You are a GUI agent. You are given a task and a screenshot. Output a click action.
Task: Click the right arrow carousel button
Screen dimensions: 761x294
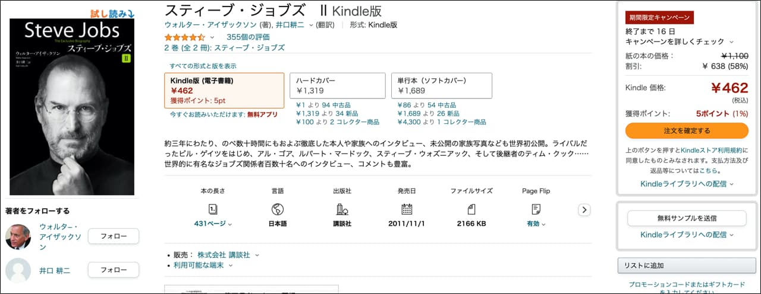tap(584, 210)
